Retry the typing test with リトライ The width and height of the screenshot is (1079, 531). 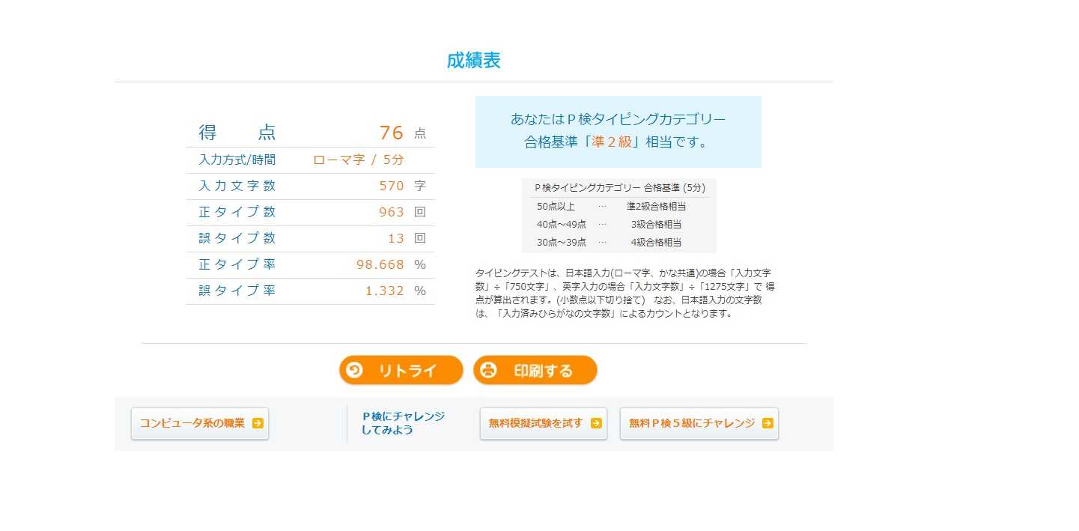pos(401,370)
